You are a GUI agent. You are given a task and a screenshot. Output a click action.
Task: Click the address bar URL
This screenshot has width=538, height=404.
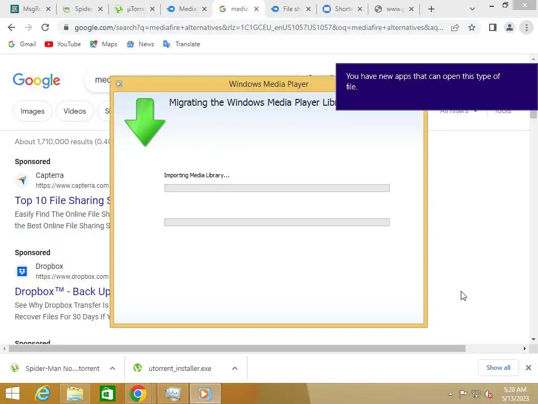[x=258, y=27]
